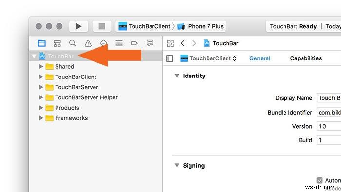Choose the TouchBarClient scheme in toolbar
This screenshot has width=341, height=192.
pos(145,26)
